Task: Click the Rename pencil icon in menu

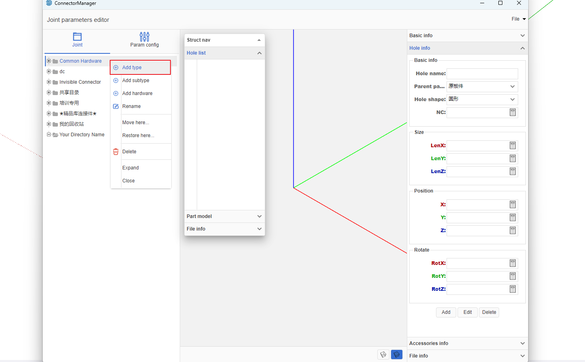Action: (x=116, y=106)
